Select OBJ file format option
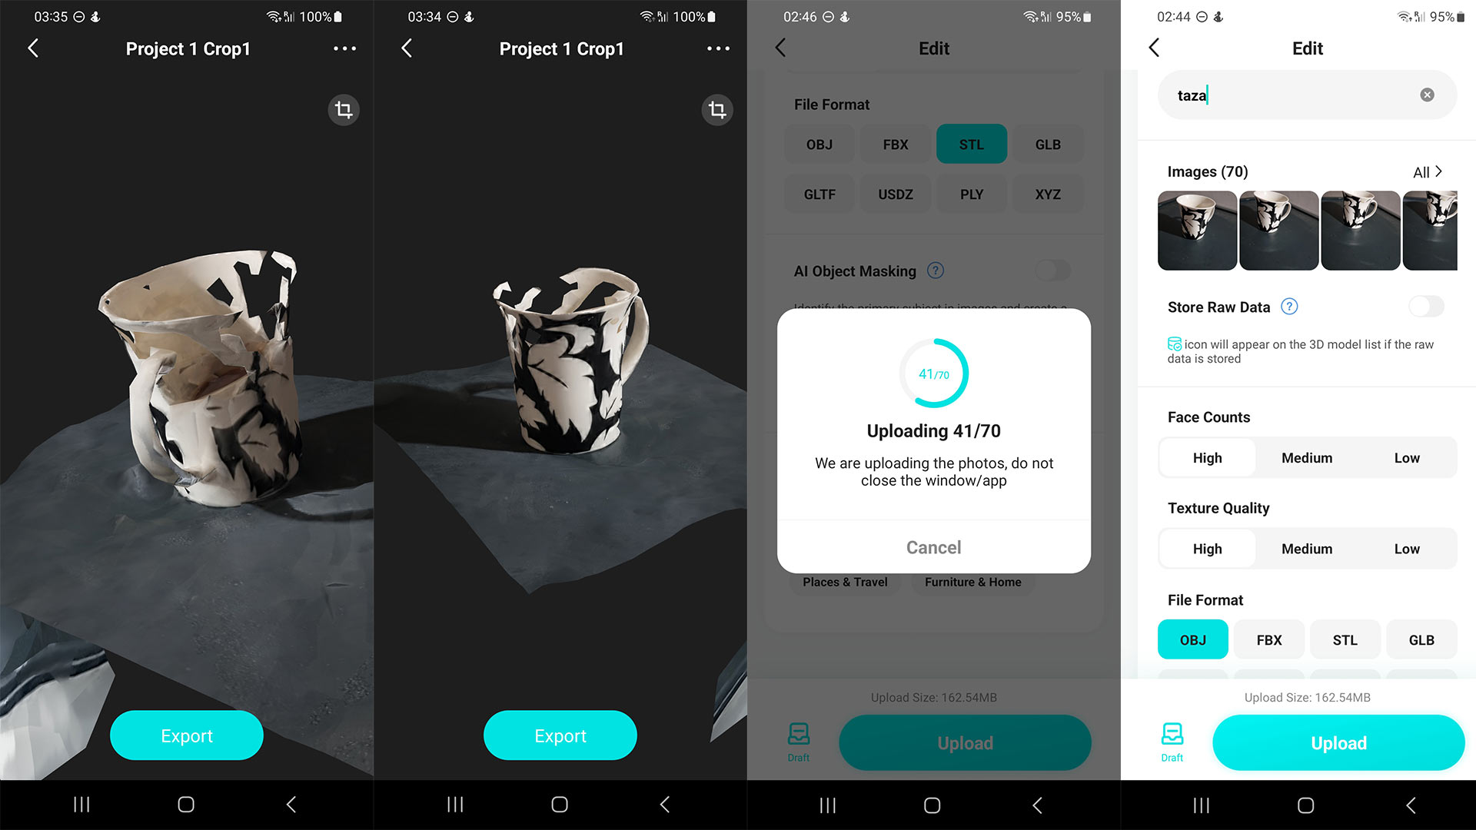Screen dimensions: 1476x830 click(x=1193, y=639)
